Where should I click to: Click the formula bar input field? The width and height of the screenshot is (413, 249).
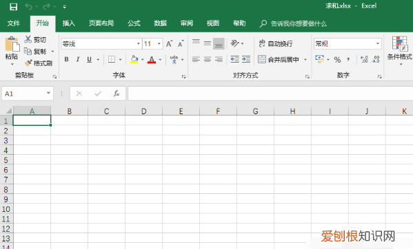click(x=270, y=94)
